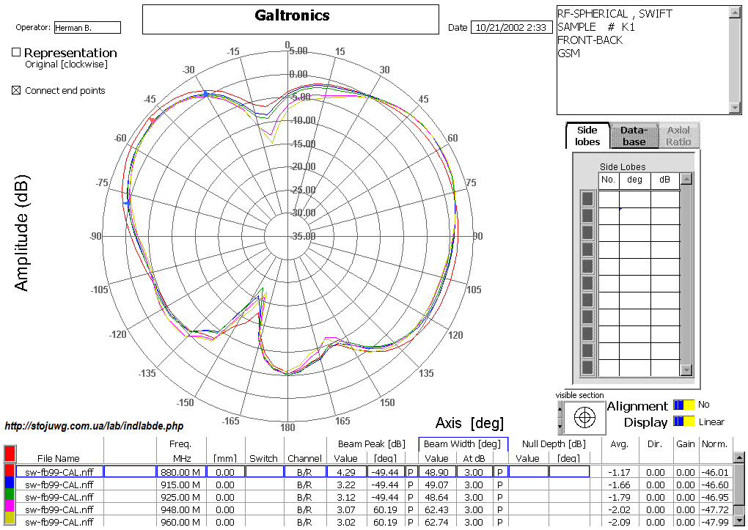Click the top row selector in Side Lobes table
Screen dimensions: 748x530
coord(587,199)
